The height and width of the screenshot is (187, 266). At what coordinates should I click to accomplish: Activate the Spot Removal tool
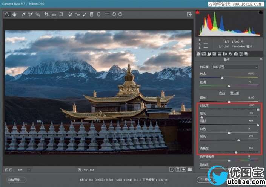(x=70, y=14)
